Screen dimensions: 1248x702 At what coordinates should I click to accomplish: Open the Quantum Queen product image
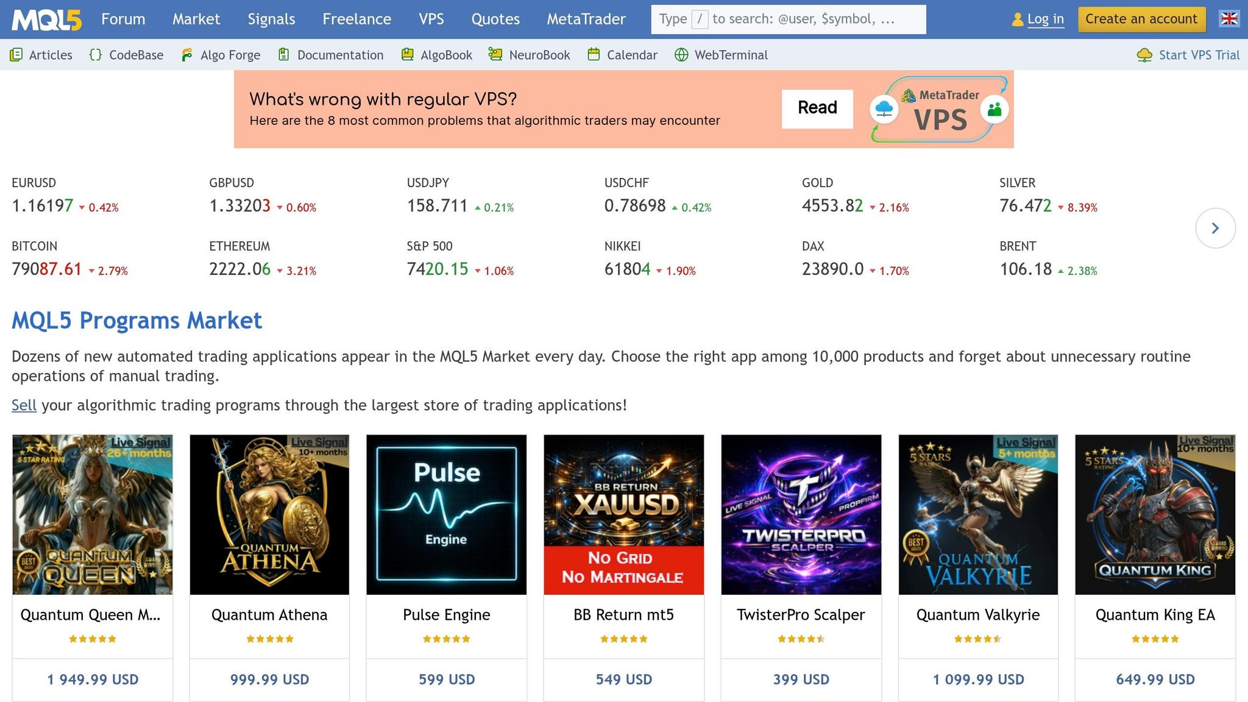[x=93, y=515]
